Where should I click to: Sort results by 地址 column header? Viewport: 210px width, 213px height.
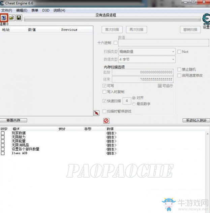pos(13,29)
